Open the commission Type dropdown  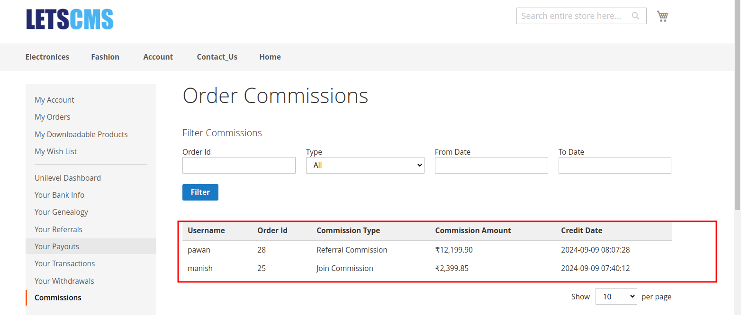pos(365,165)
